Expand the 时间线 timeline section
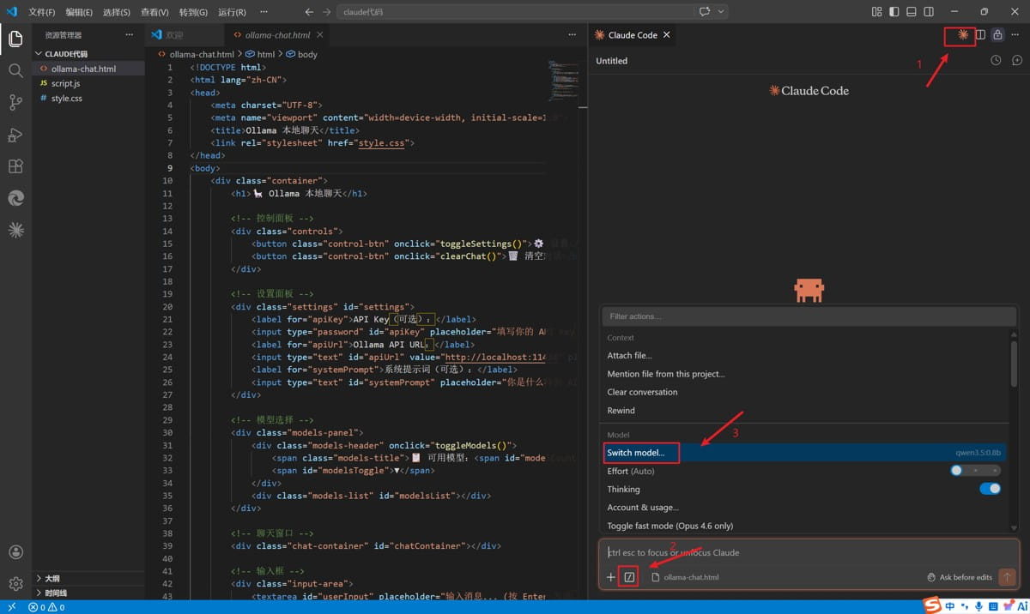Image resolution: width=1030 pixels, height=614 pixels. pos(55,593)
